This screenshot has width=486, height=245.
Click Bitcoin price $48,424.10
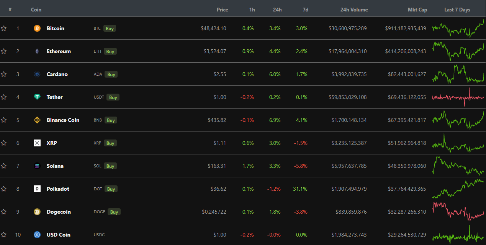[x=213, y=28]
